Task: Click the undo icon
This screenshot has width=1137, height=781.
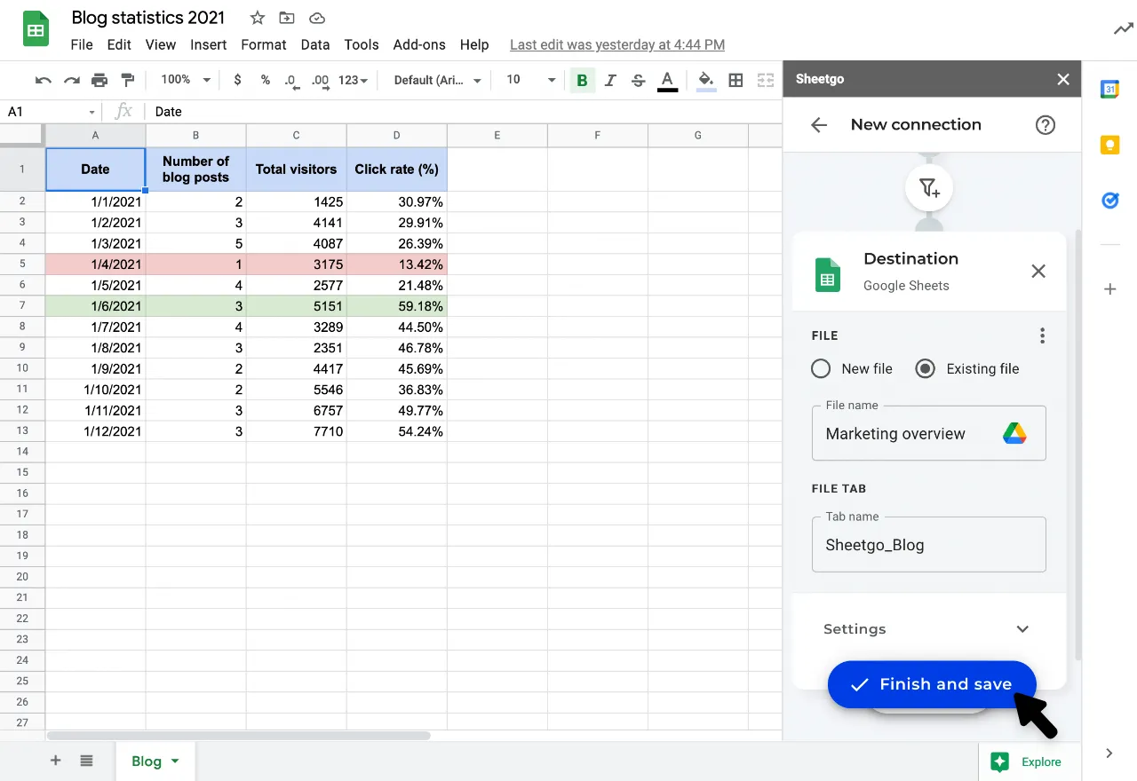Action: [x=43, y=80]
